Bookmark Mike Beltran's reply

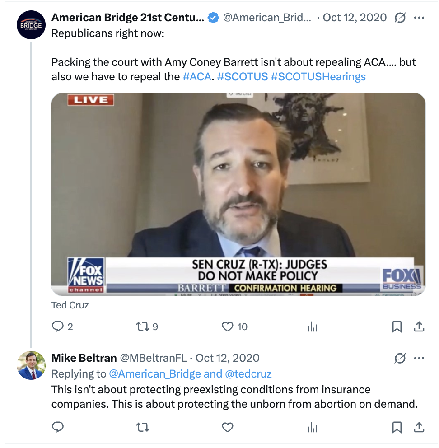(397, 427)
